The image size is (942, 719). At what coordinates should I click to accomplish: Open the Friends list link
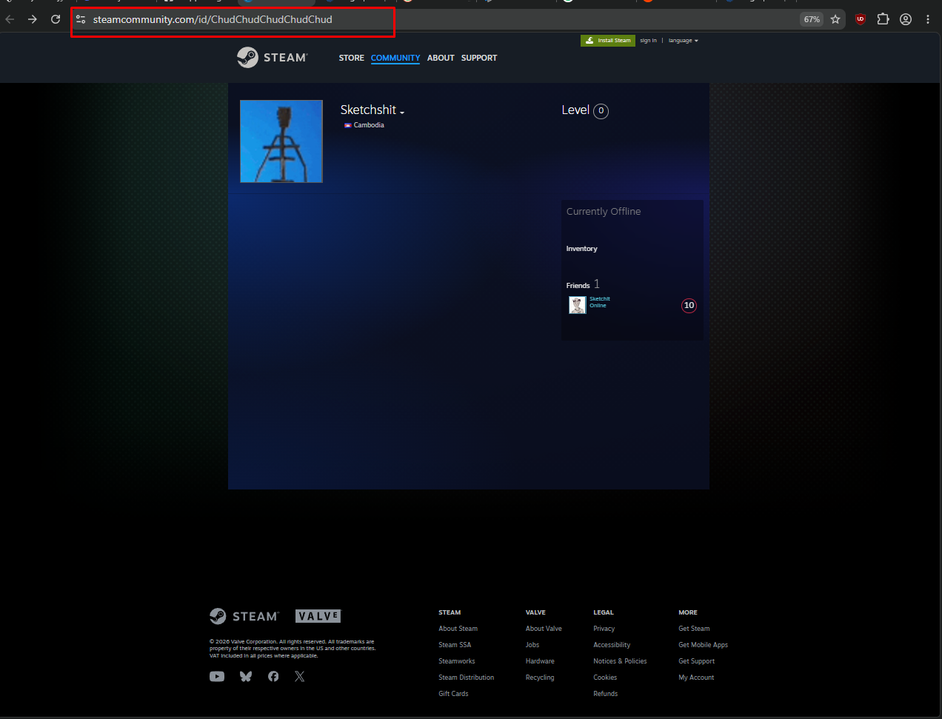tap(578, 286)
